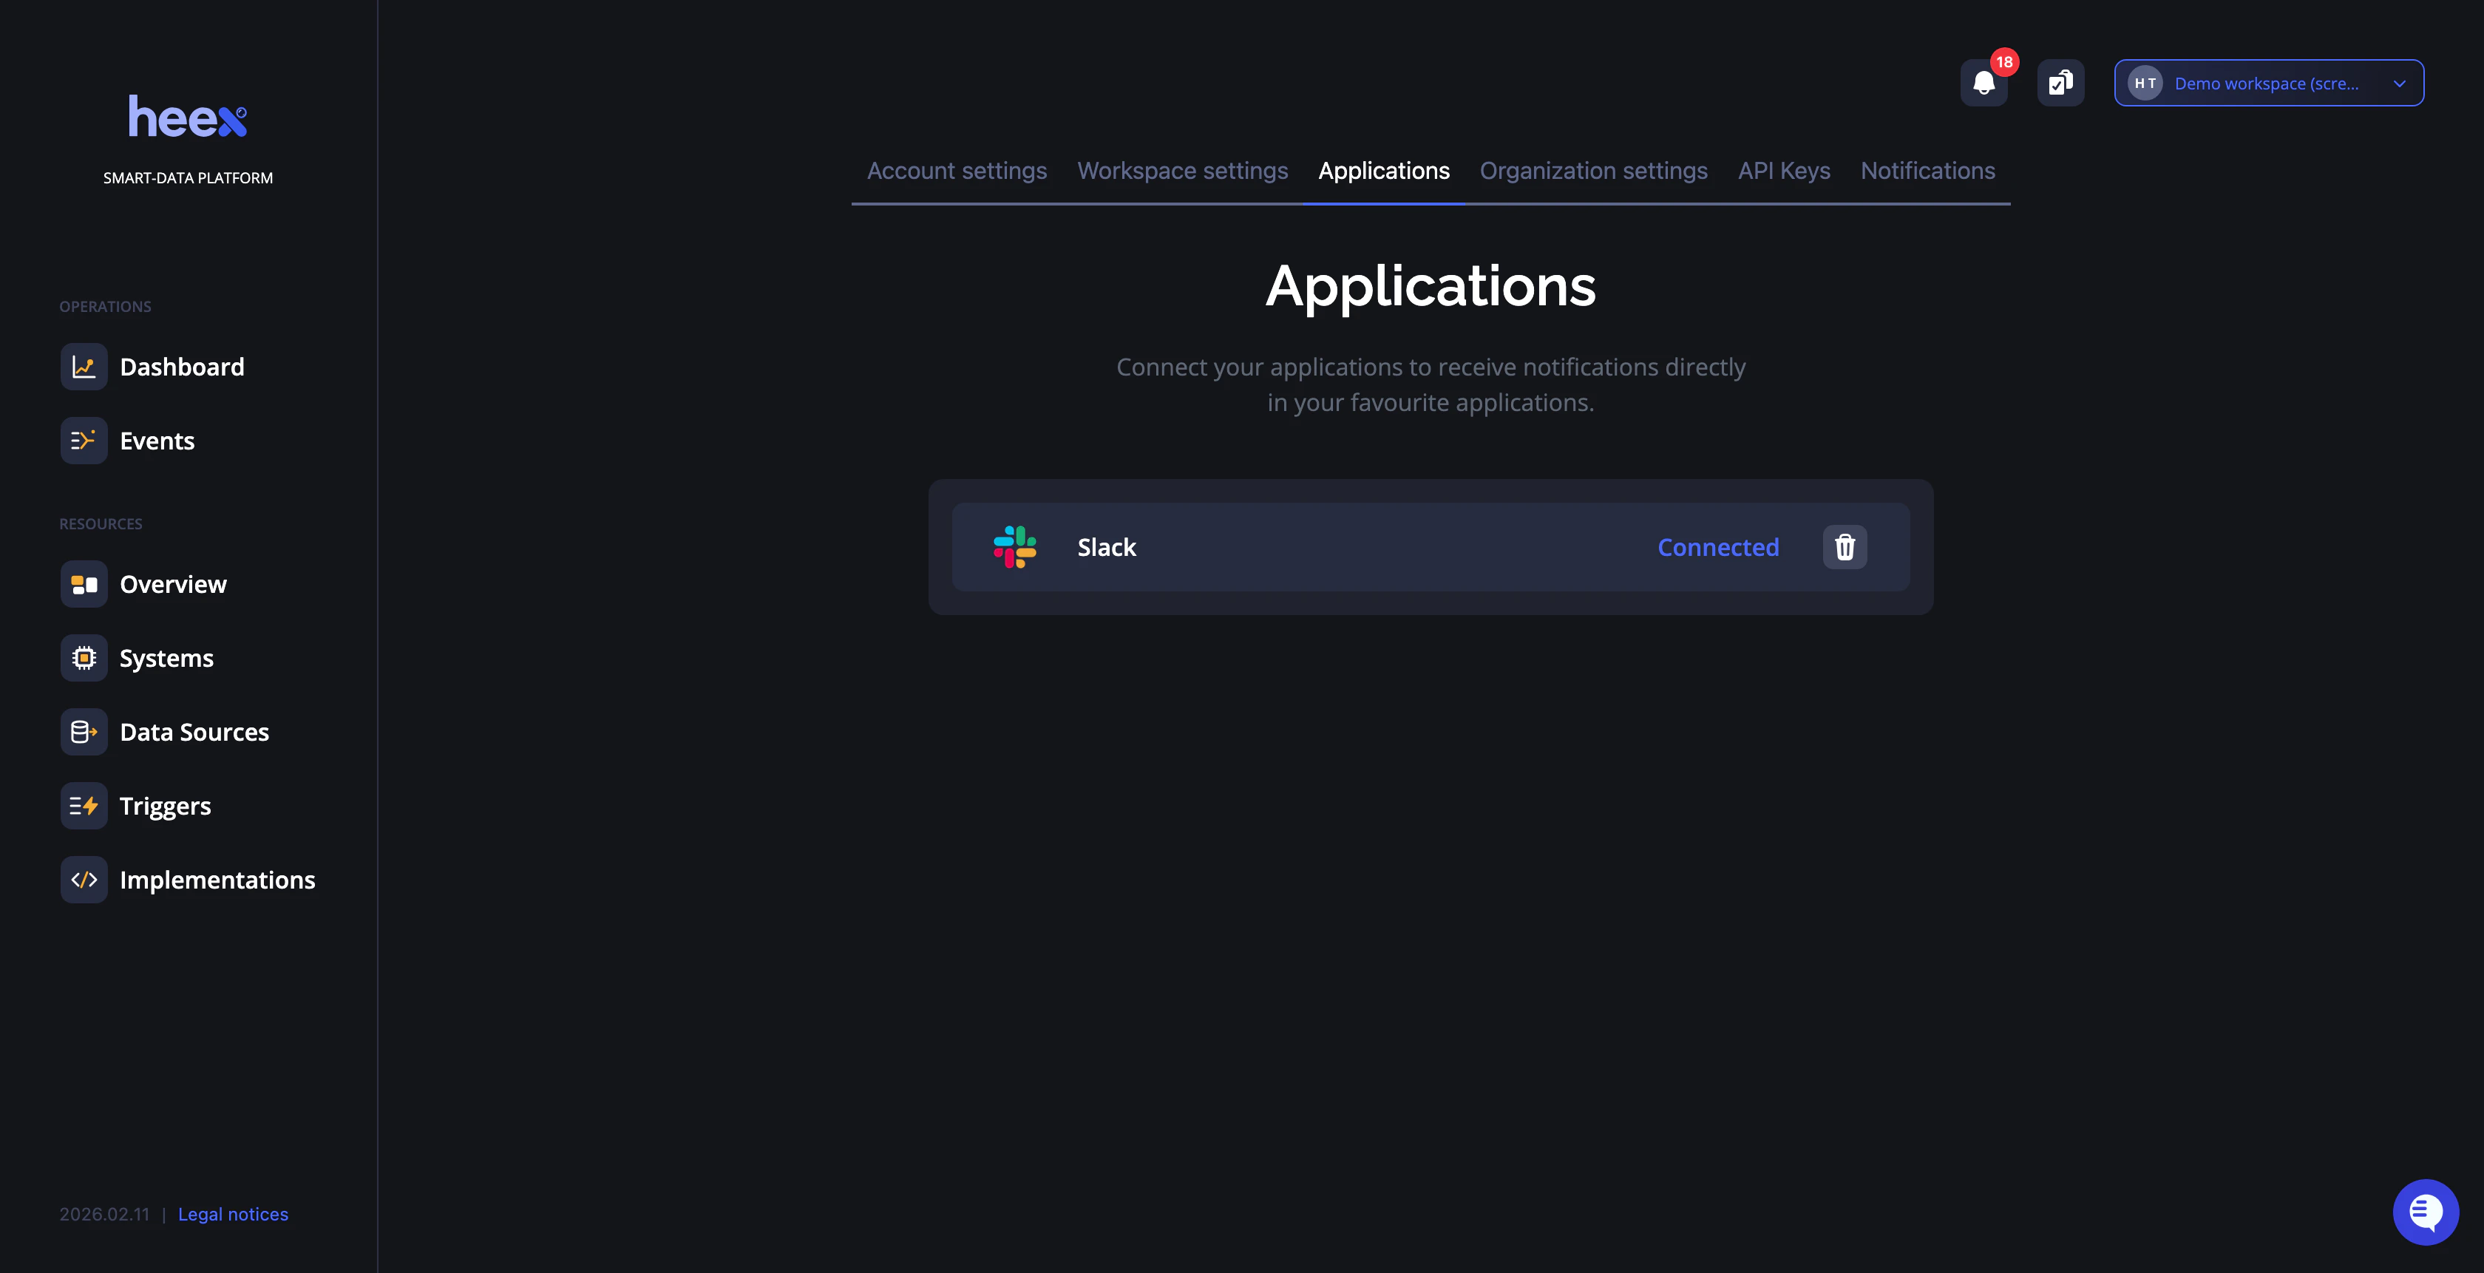Screen dimensions: 2484x1273
Task: Select the Triggers lightning icon
Action: click(84, 805)
